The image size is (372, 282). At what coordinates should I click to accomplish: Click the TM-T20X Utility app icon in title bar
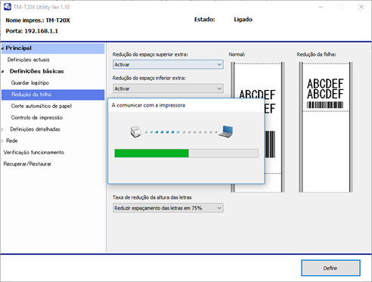coord(8,7)
